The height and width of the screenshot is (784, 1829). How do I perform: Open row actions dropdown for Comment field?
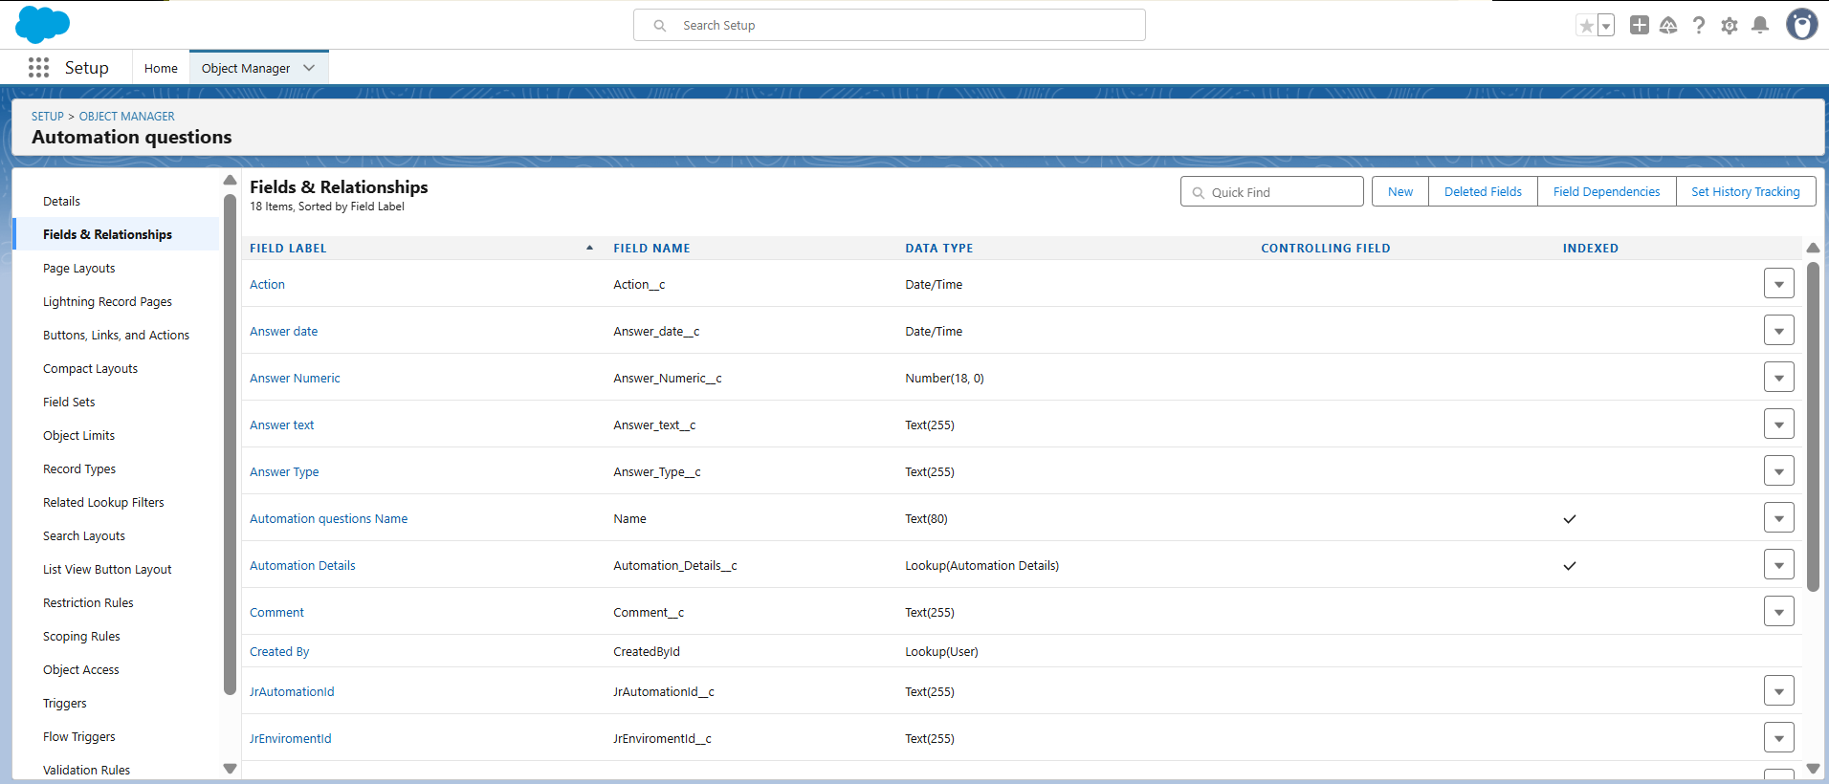(x=1779, y=612)
